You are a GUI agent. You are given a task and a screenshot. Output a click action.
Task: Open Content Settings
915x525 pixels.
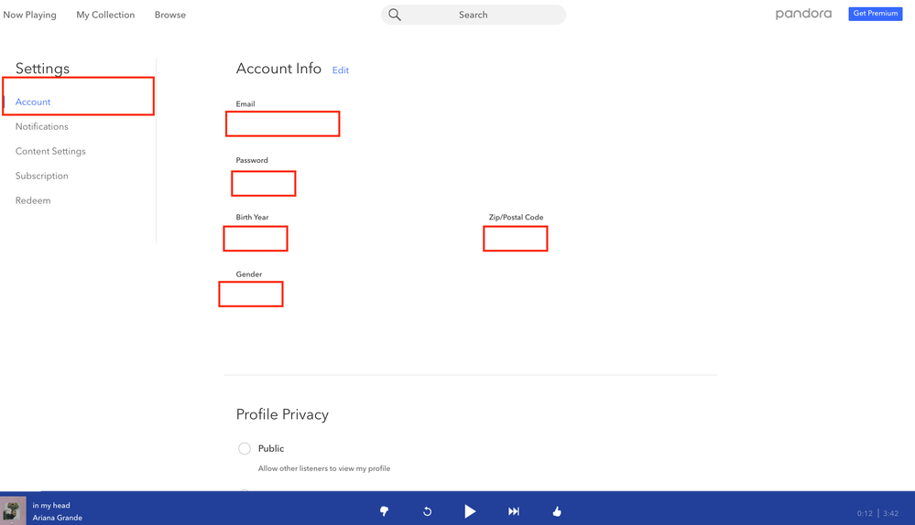pos(50,151)
